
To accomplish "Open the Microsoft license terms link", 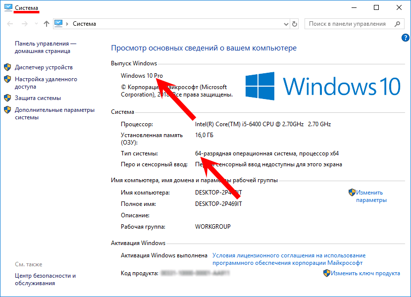I will tap(289, 259).
